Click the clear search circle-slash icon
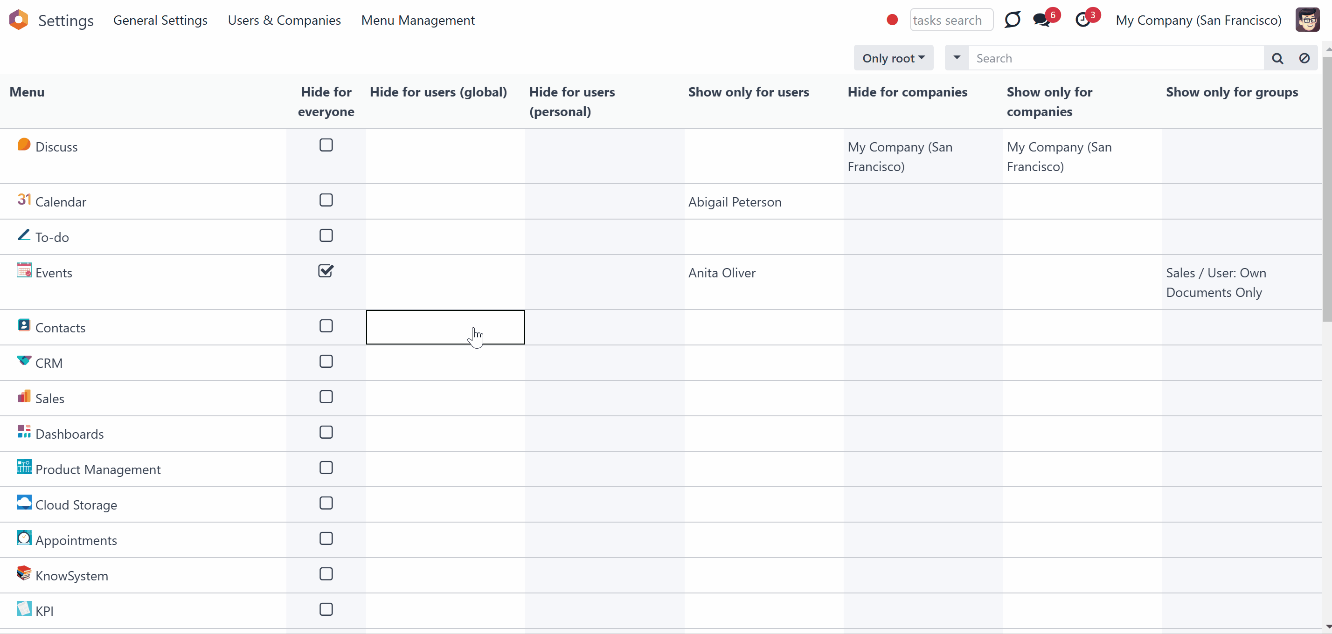 tap(1304, 58)
